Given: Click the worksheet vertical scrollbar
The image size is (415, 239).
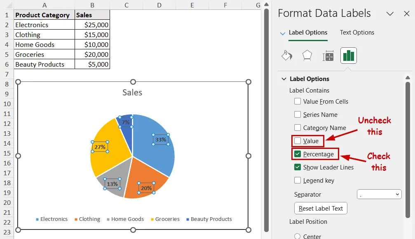Looking at the screenshot, I should [x=267, y=120].
